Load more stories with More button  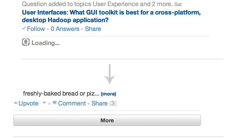click(107, 120)
